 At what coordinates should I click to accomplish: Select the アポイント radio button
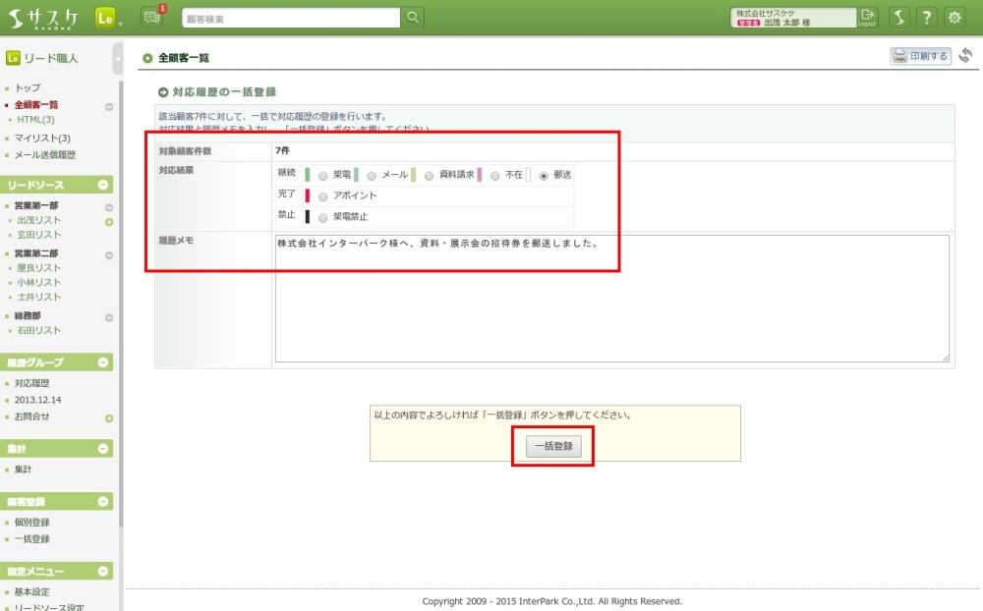(323, 195)
